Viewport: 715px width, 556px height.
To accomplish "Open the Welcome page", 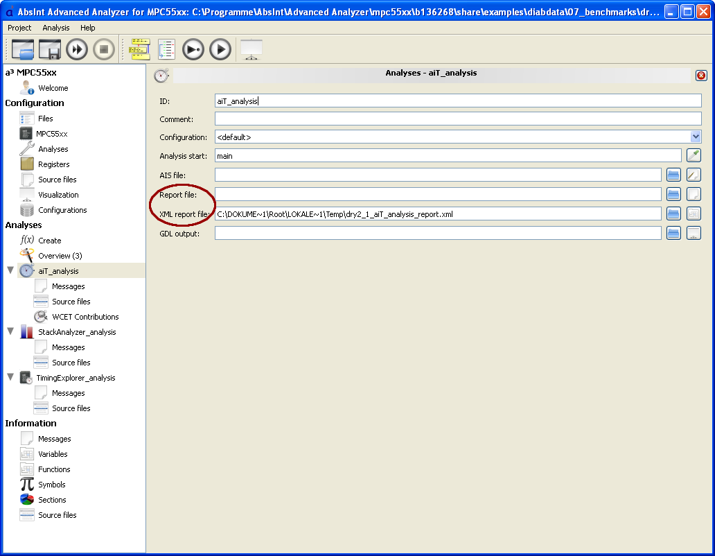I will point(44,87).
